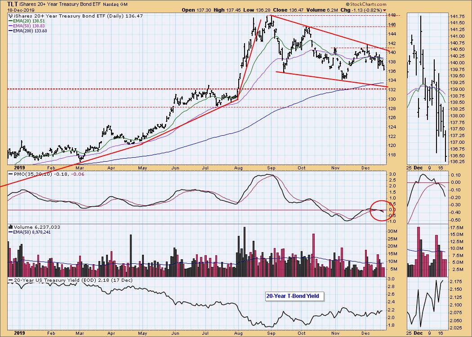
Task: Click the EMA(50) 8,978,241 volume legend
Action: 30,232
